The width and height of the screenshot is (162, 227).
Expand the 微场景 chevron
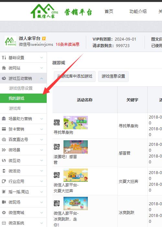[x=41, y=150]
